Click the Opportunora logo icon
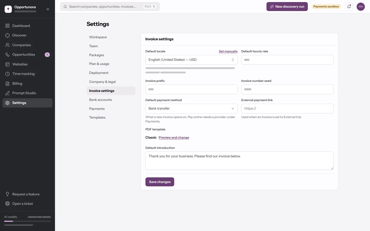The height and width of the screenshot is (231, 370). click(8, 9)
